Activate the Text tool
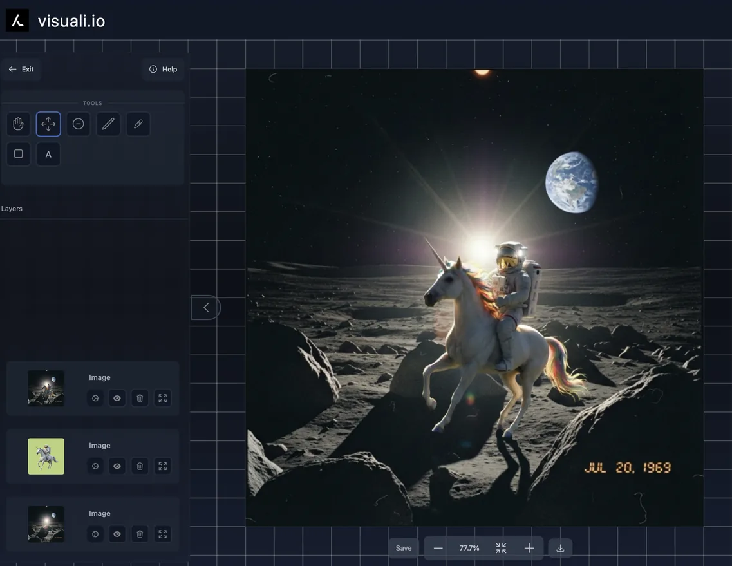The height and width of the screenshot is (566, 732). click(x=48, y=154)
